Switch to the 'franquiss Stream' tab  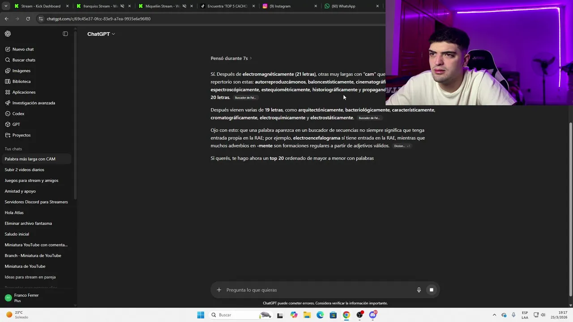point(100,6)
